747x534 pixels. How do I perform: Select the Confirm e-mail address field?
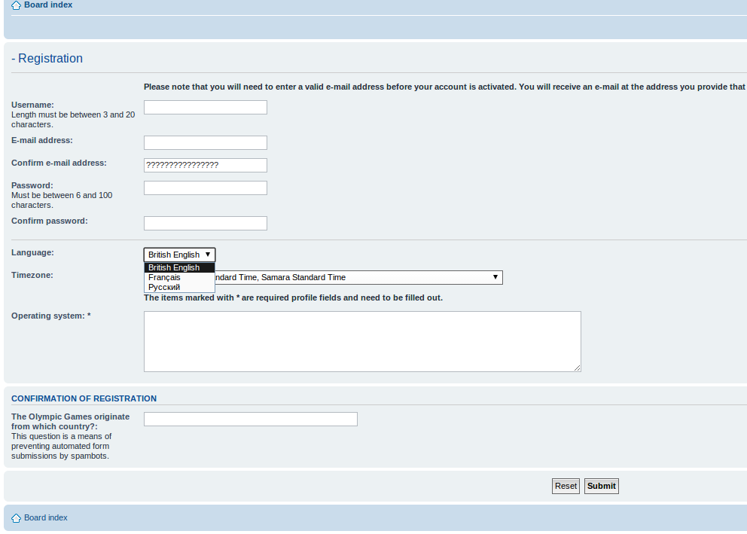click(205, 166)
